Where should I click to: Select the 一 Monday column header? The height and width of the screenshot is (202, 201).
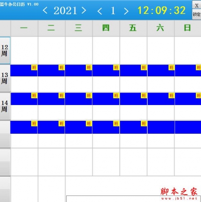[24, 28]
